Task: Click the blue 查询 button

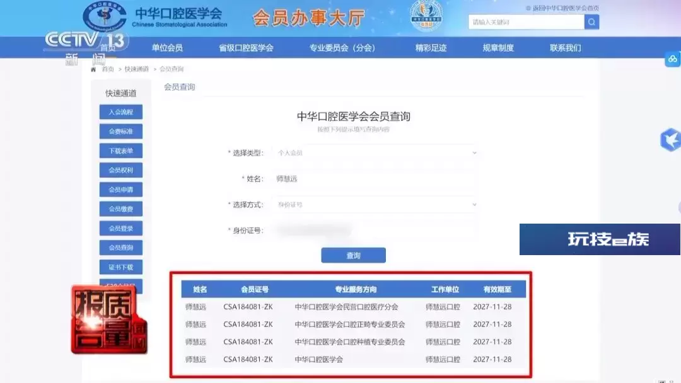Action: pos(354,256)
